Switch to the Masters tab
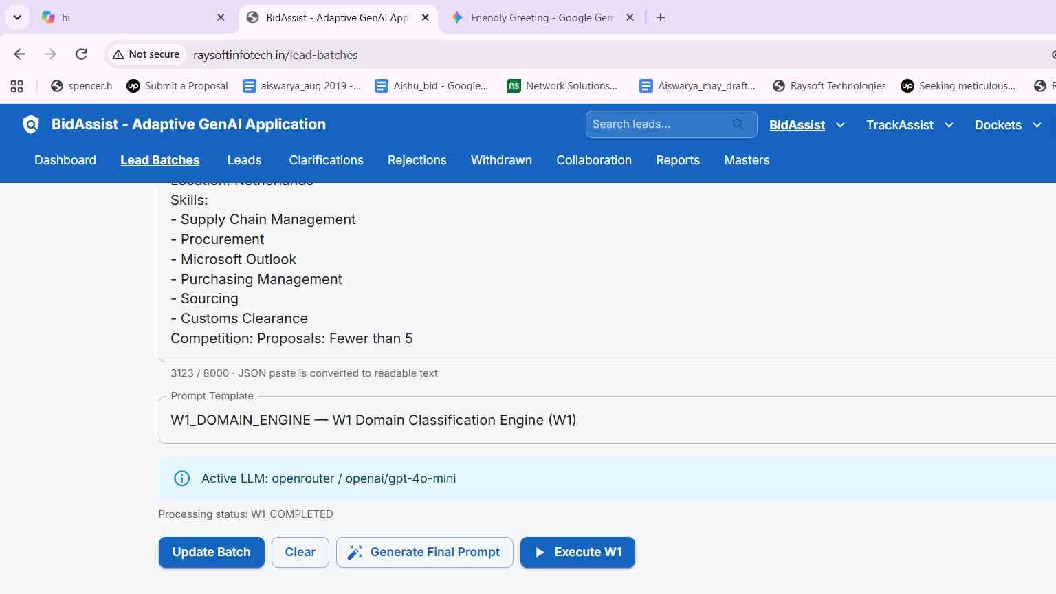 point(747,160)
